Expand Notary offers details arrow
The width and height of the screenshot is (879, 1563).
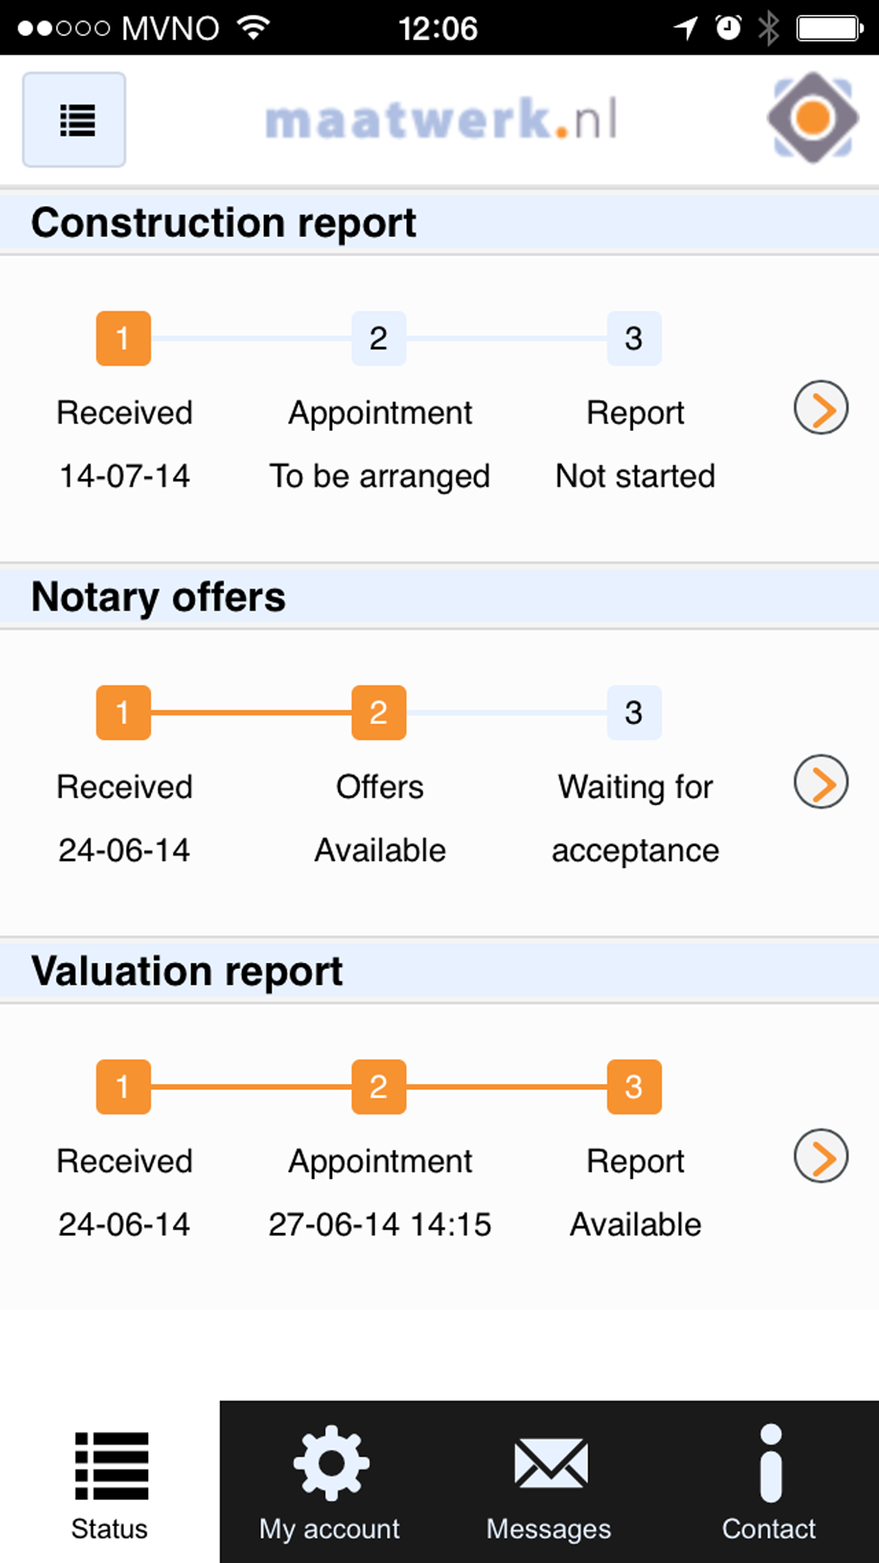click(821, 782)
